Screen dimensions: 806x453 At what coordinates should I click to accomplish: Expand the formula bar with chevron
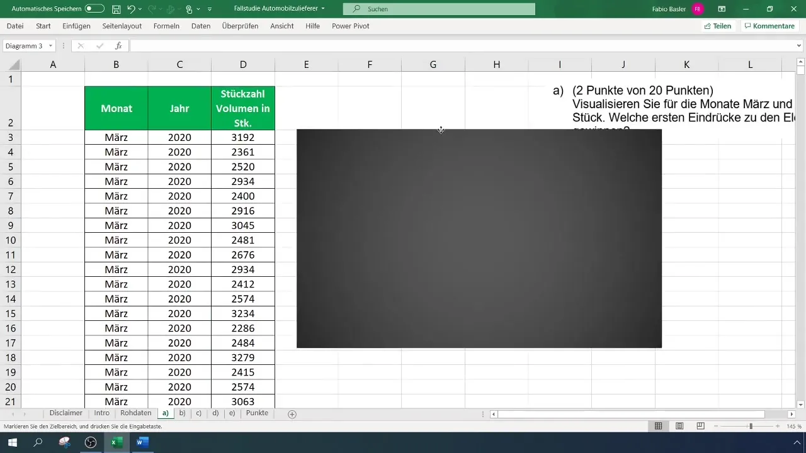pyautogui.click(x=800, y=46)
